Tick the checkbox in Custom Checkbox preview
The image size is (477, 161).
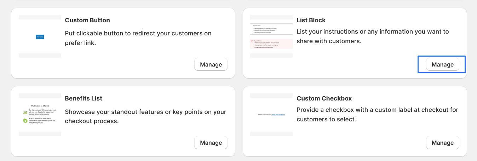256,115
